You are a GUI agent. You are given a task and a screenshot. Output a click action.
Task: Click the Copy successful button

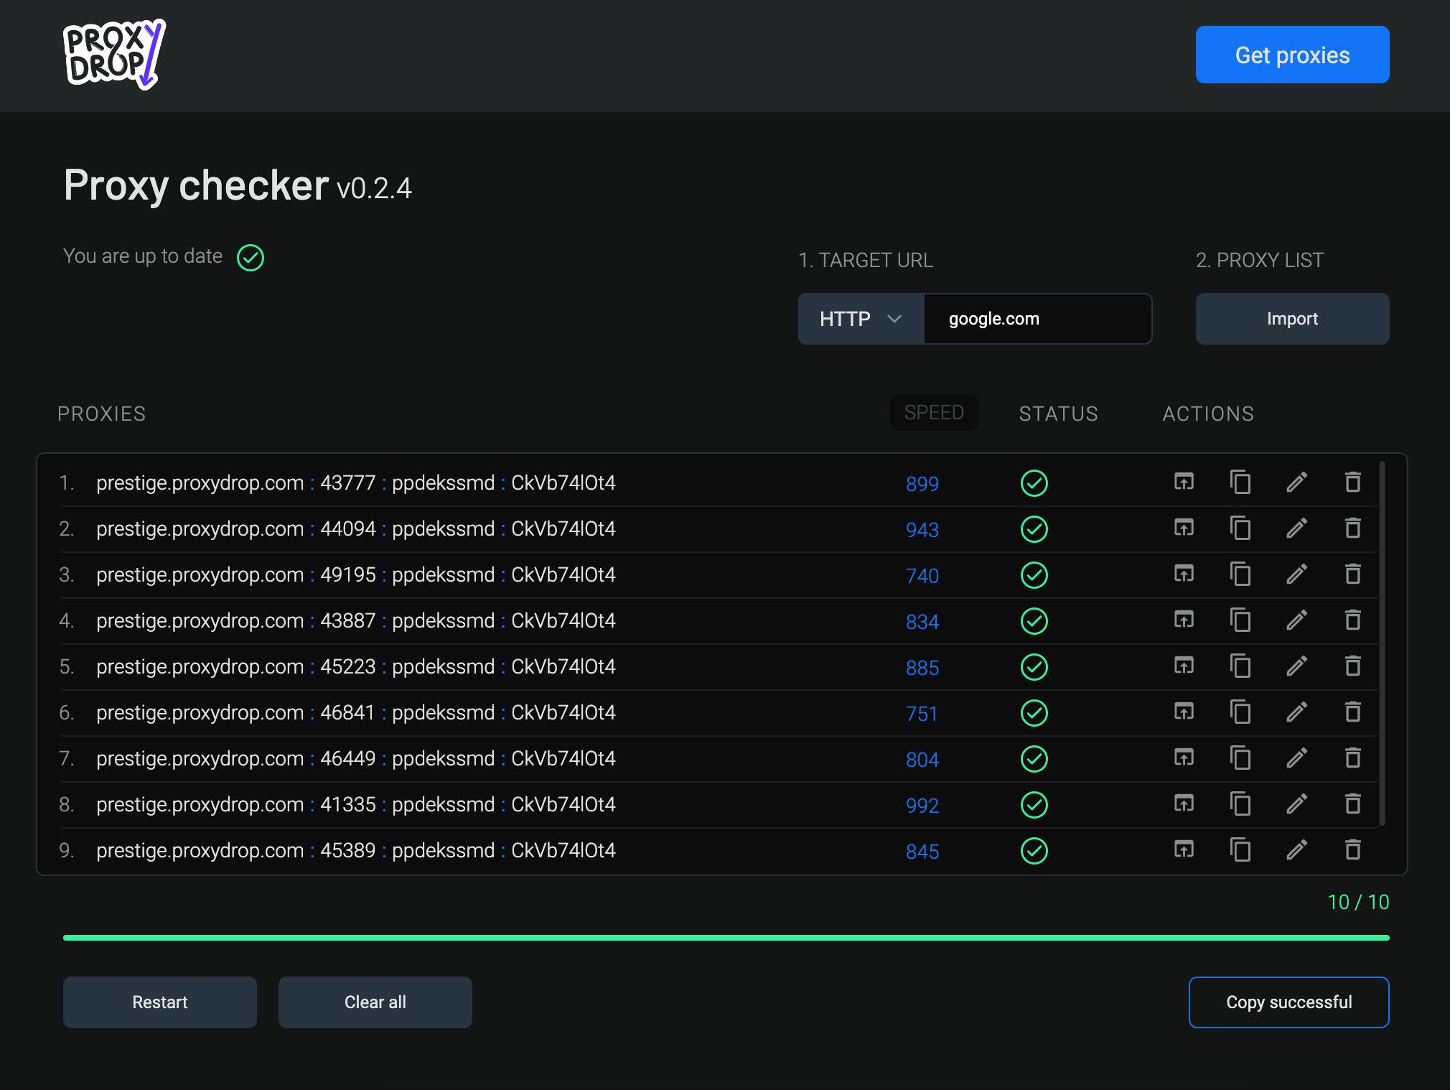[1289, 1002]
